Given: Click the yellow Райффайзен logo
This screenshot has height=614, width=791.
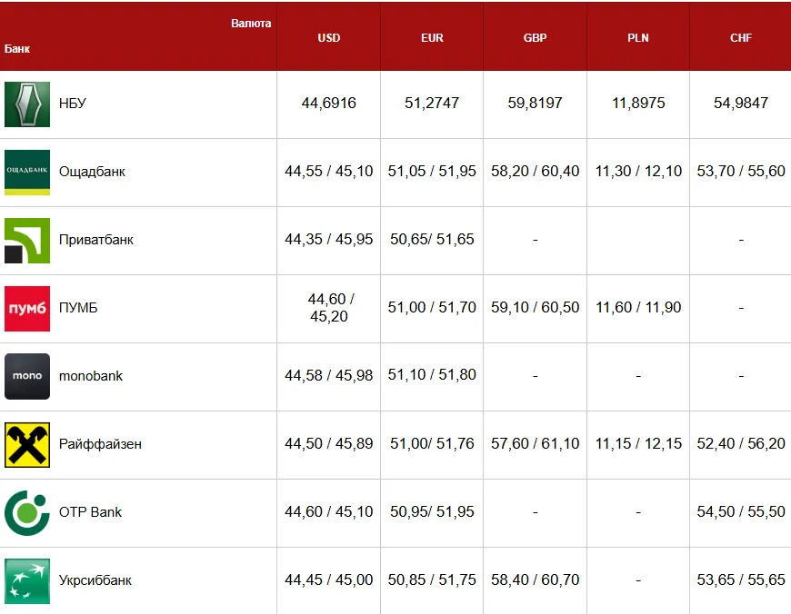Looking at the screenshot, I should (27, 445).
